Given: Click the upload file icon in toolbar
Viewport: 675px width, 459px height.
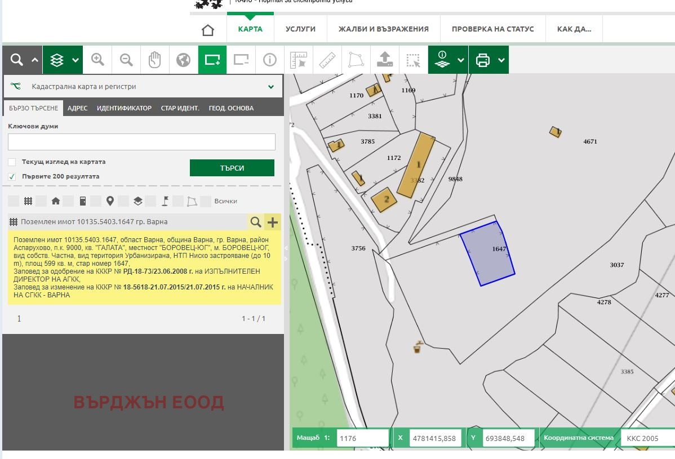Looking at the screenshot, I should (385, 60).
